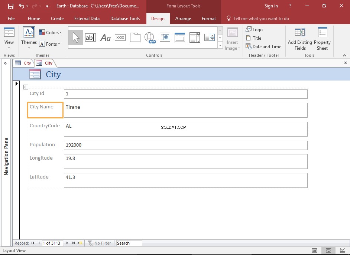Open the Property Sheet
The height and width of the screenshot is (255, 350).
coord(322,39)
